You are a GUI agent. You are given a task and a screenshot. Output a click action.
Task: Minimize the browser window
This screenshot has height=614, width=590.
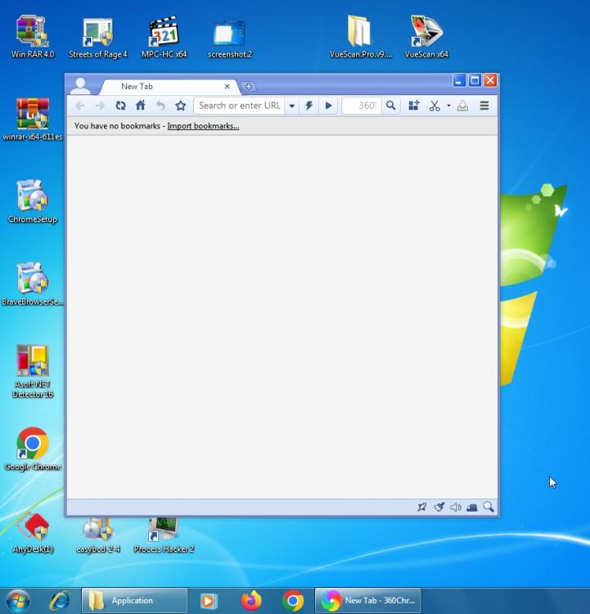pyautogui.click(x=459, y=80)
